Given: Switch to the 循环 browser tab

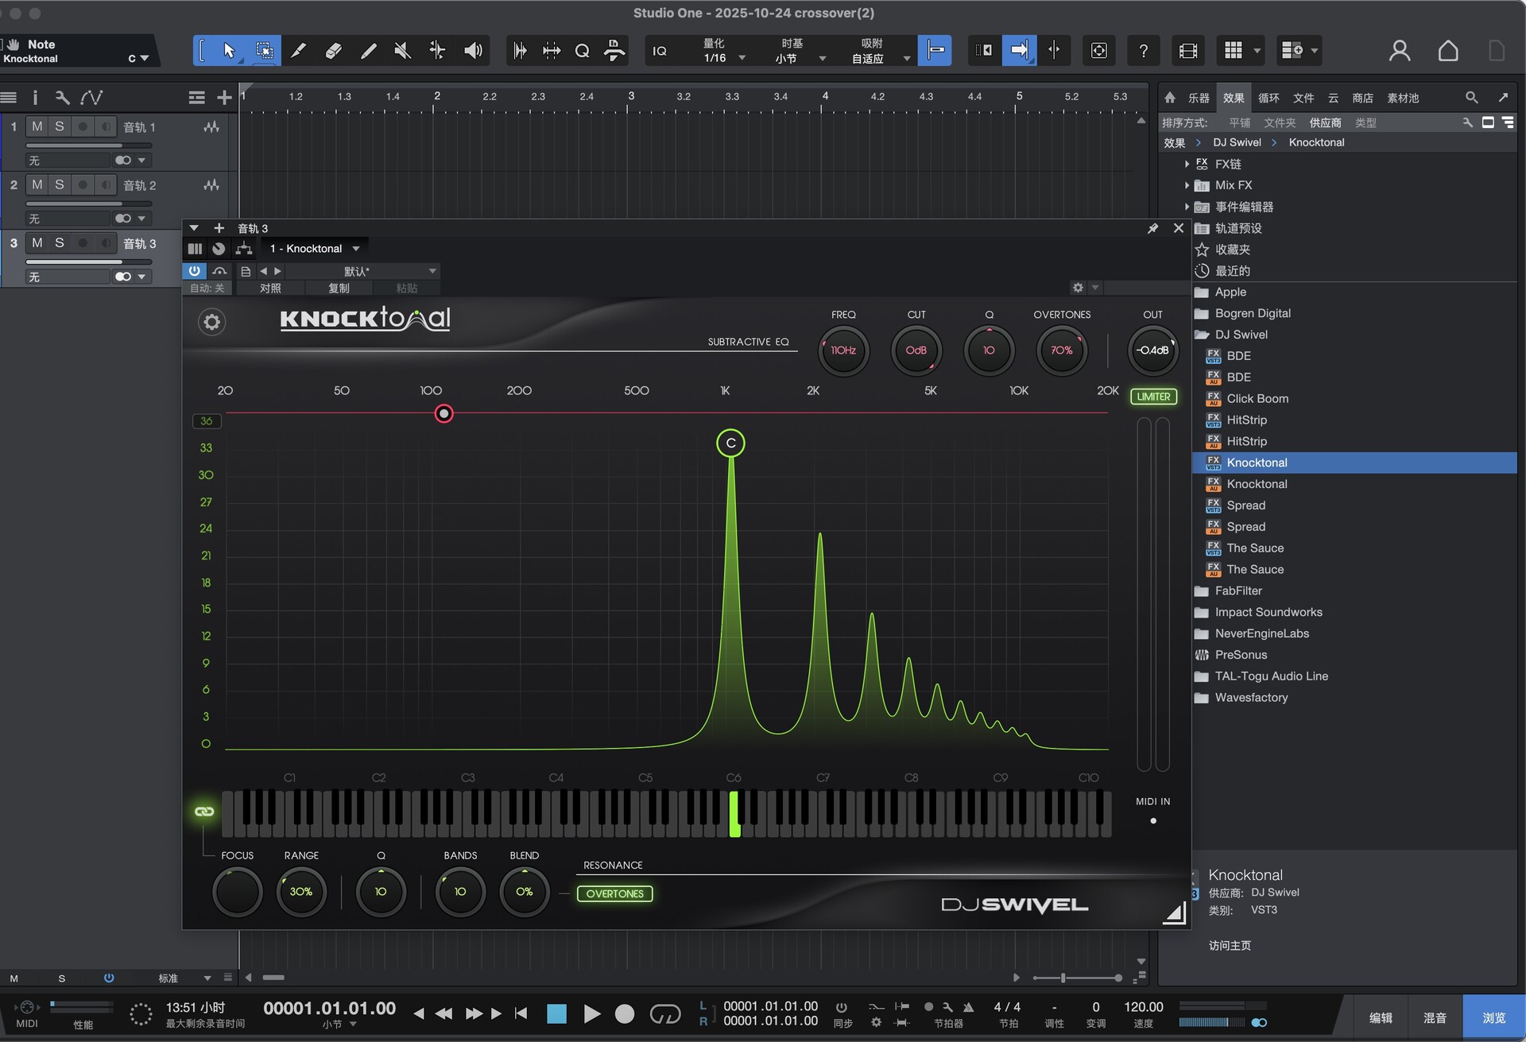Looking at the screenshot, I should click(1268, 98).
